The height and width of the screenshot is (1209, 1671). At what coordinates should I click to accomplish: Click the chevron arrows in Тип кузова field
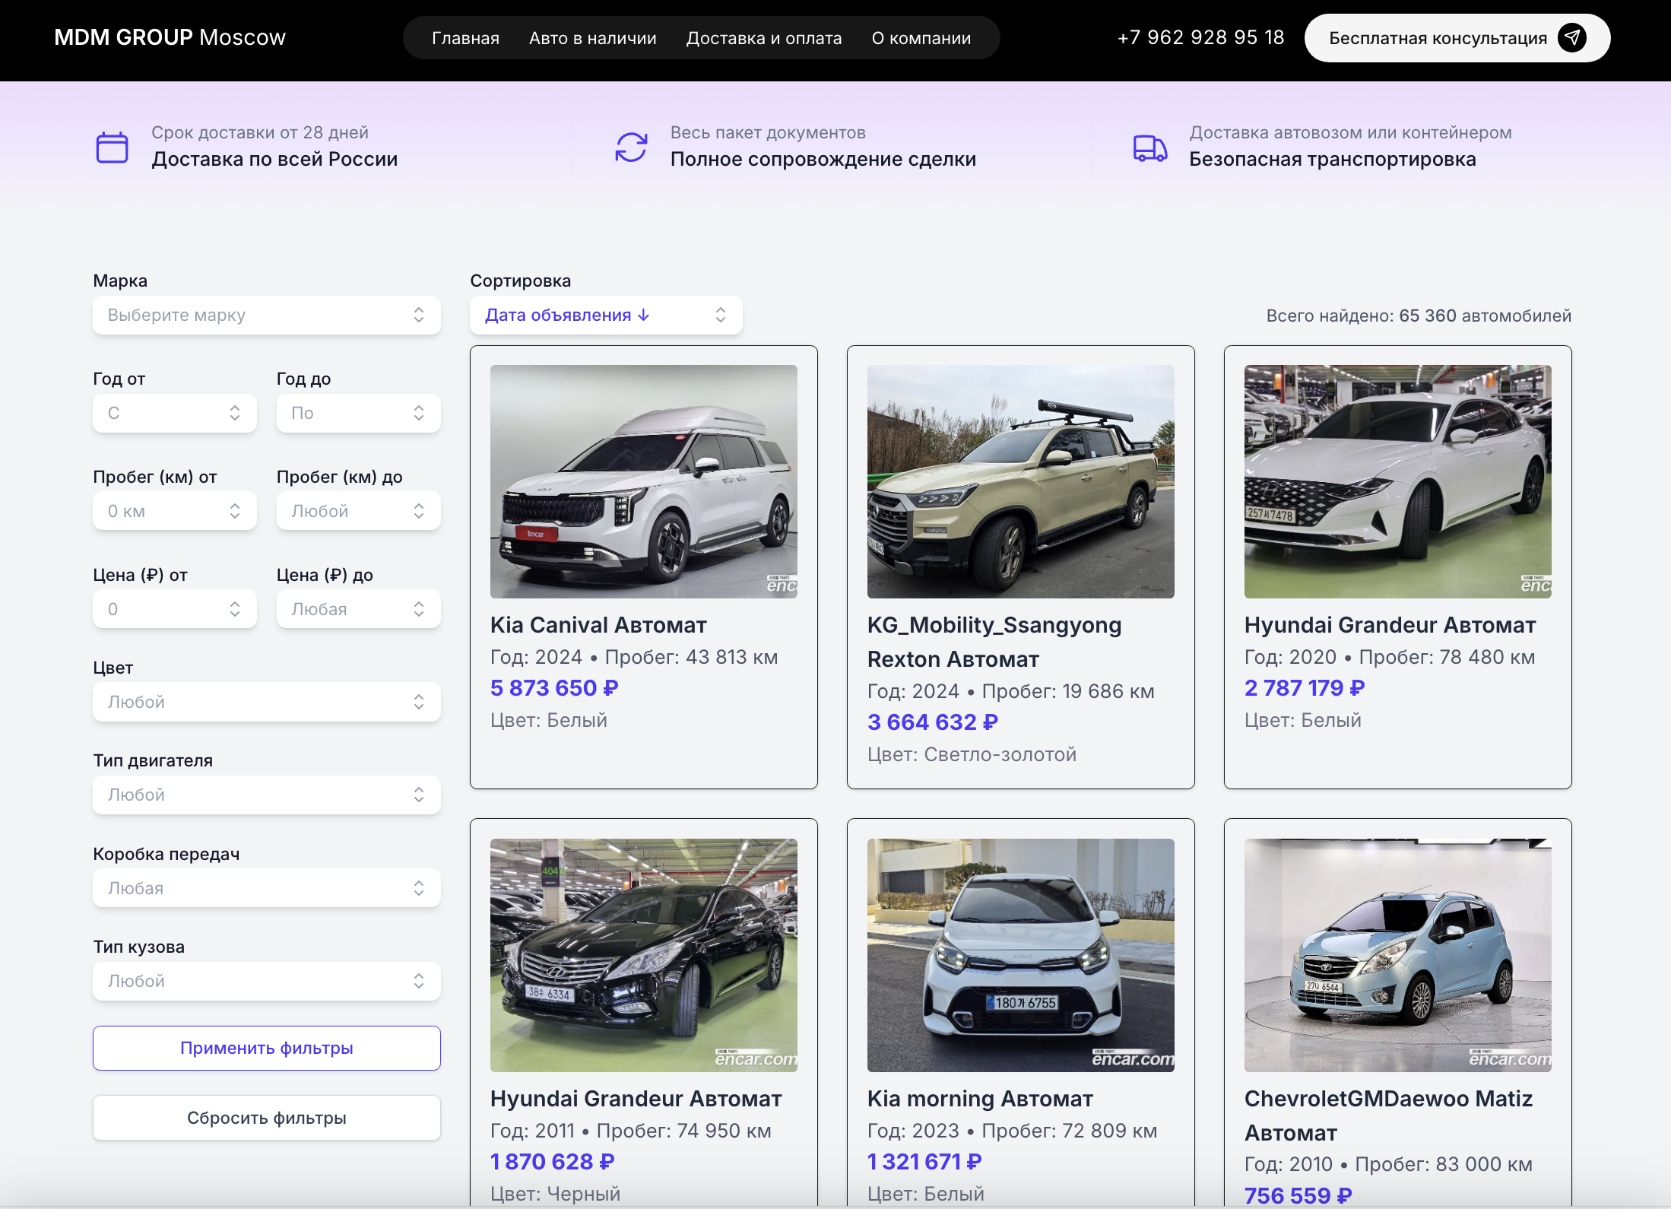419,981
